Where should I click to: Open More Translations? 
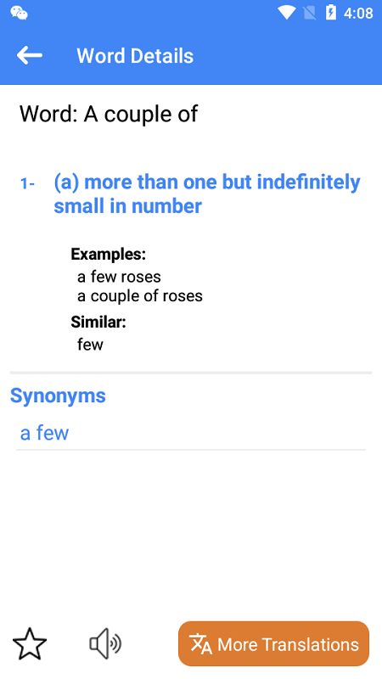point(273,644)
